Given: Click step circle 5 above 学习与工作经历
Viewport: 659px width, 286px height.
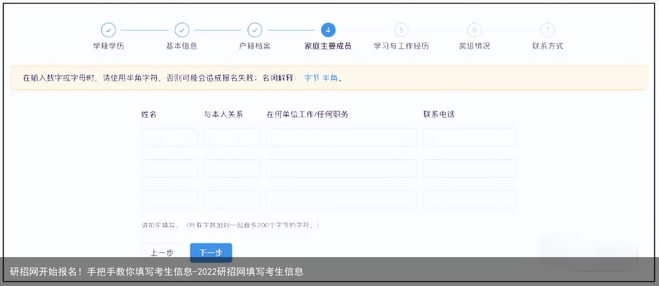Looking at the screenshot, I should tap(401, 30).
